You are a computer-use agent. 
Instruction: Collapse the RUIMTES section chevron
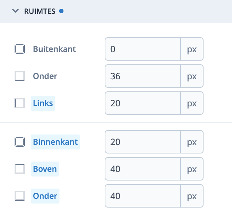pyautogui.click(x=15, y=11)
